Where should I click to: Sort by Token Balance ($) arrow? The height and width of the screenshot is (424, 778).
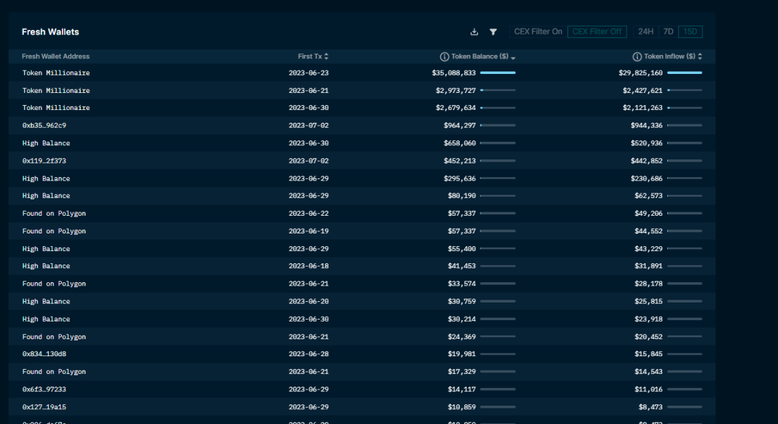[x=513, y=58]
